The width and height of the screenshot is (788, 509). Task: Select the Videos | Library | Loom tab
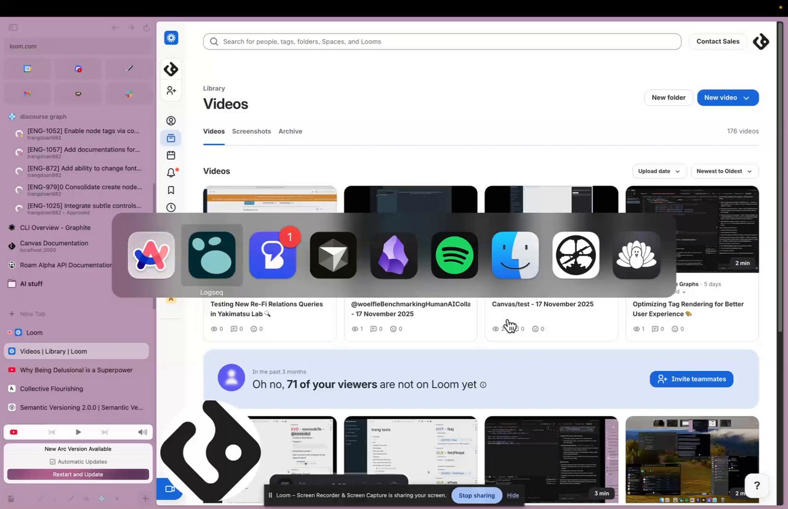[x=77, y=351]
